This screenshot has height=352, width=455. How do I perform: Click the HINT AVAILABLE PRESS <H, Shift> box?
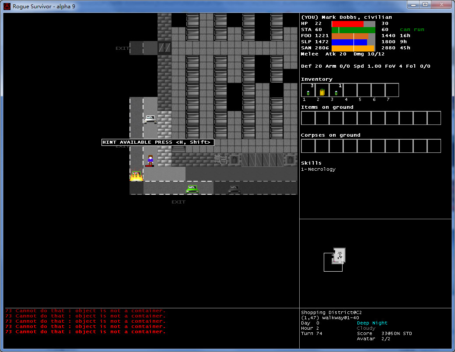pos(158,142)
